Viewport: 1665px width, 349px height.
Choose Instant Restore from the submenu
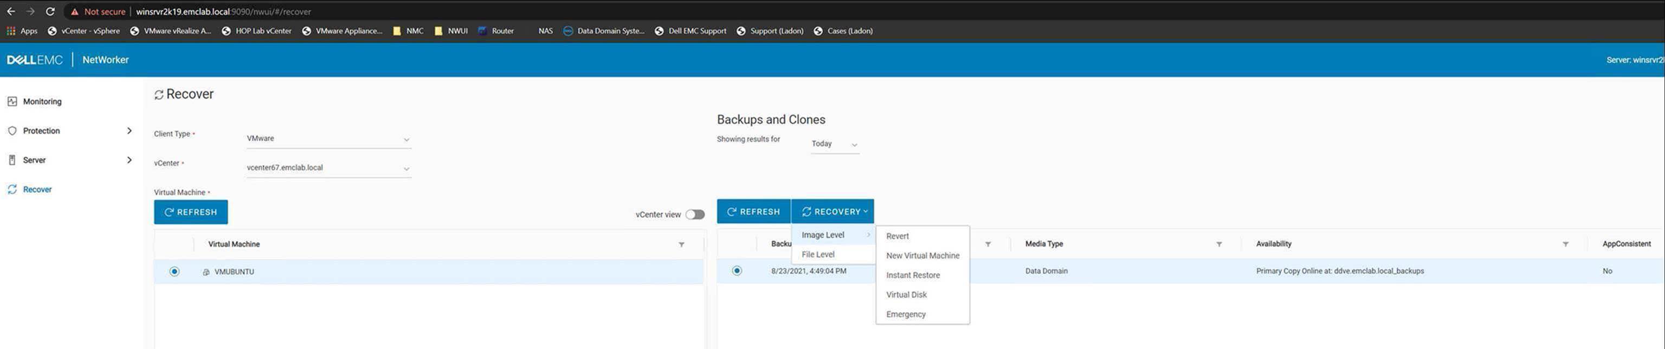pos(913,275)
